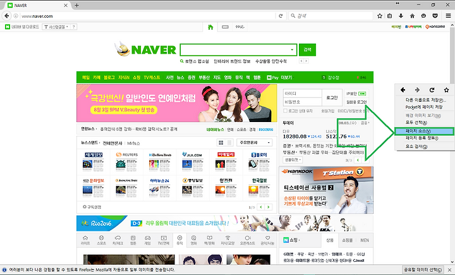This screenshot has width=455, height=275.
Task: Switch Newsstand to list view
Action: (x=229, y=143)
